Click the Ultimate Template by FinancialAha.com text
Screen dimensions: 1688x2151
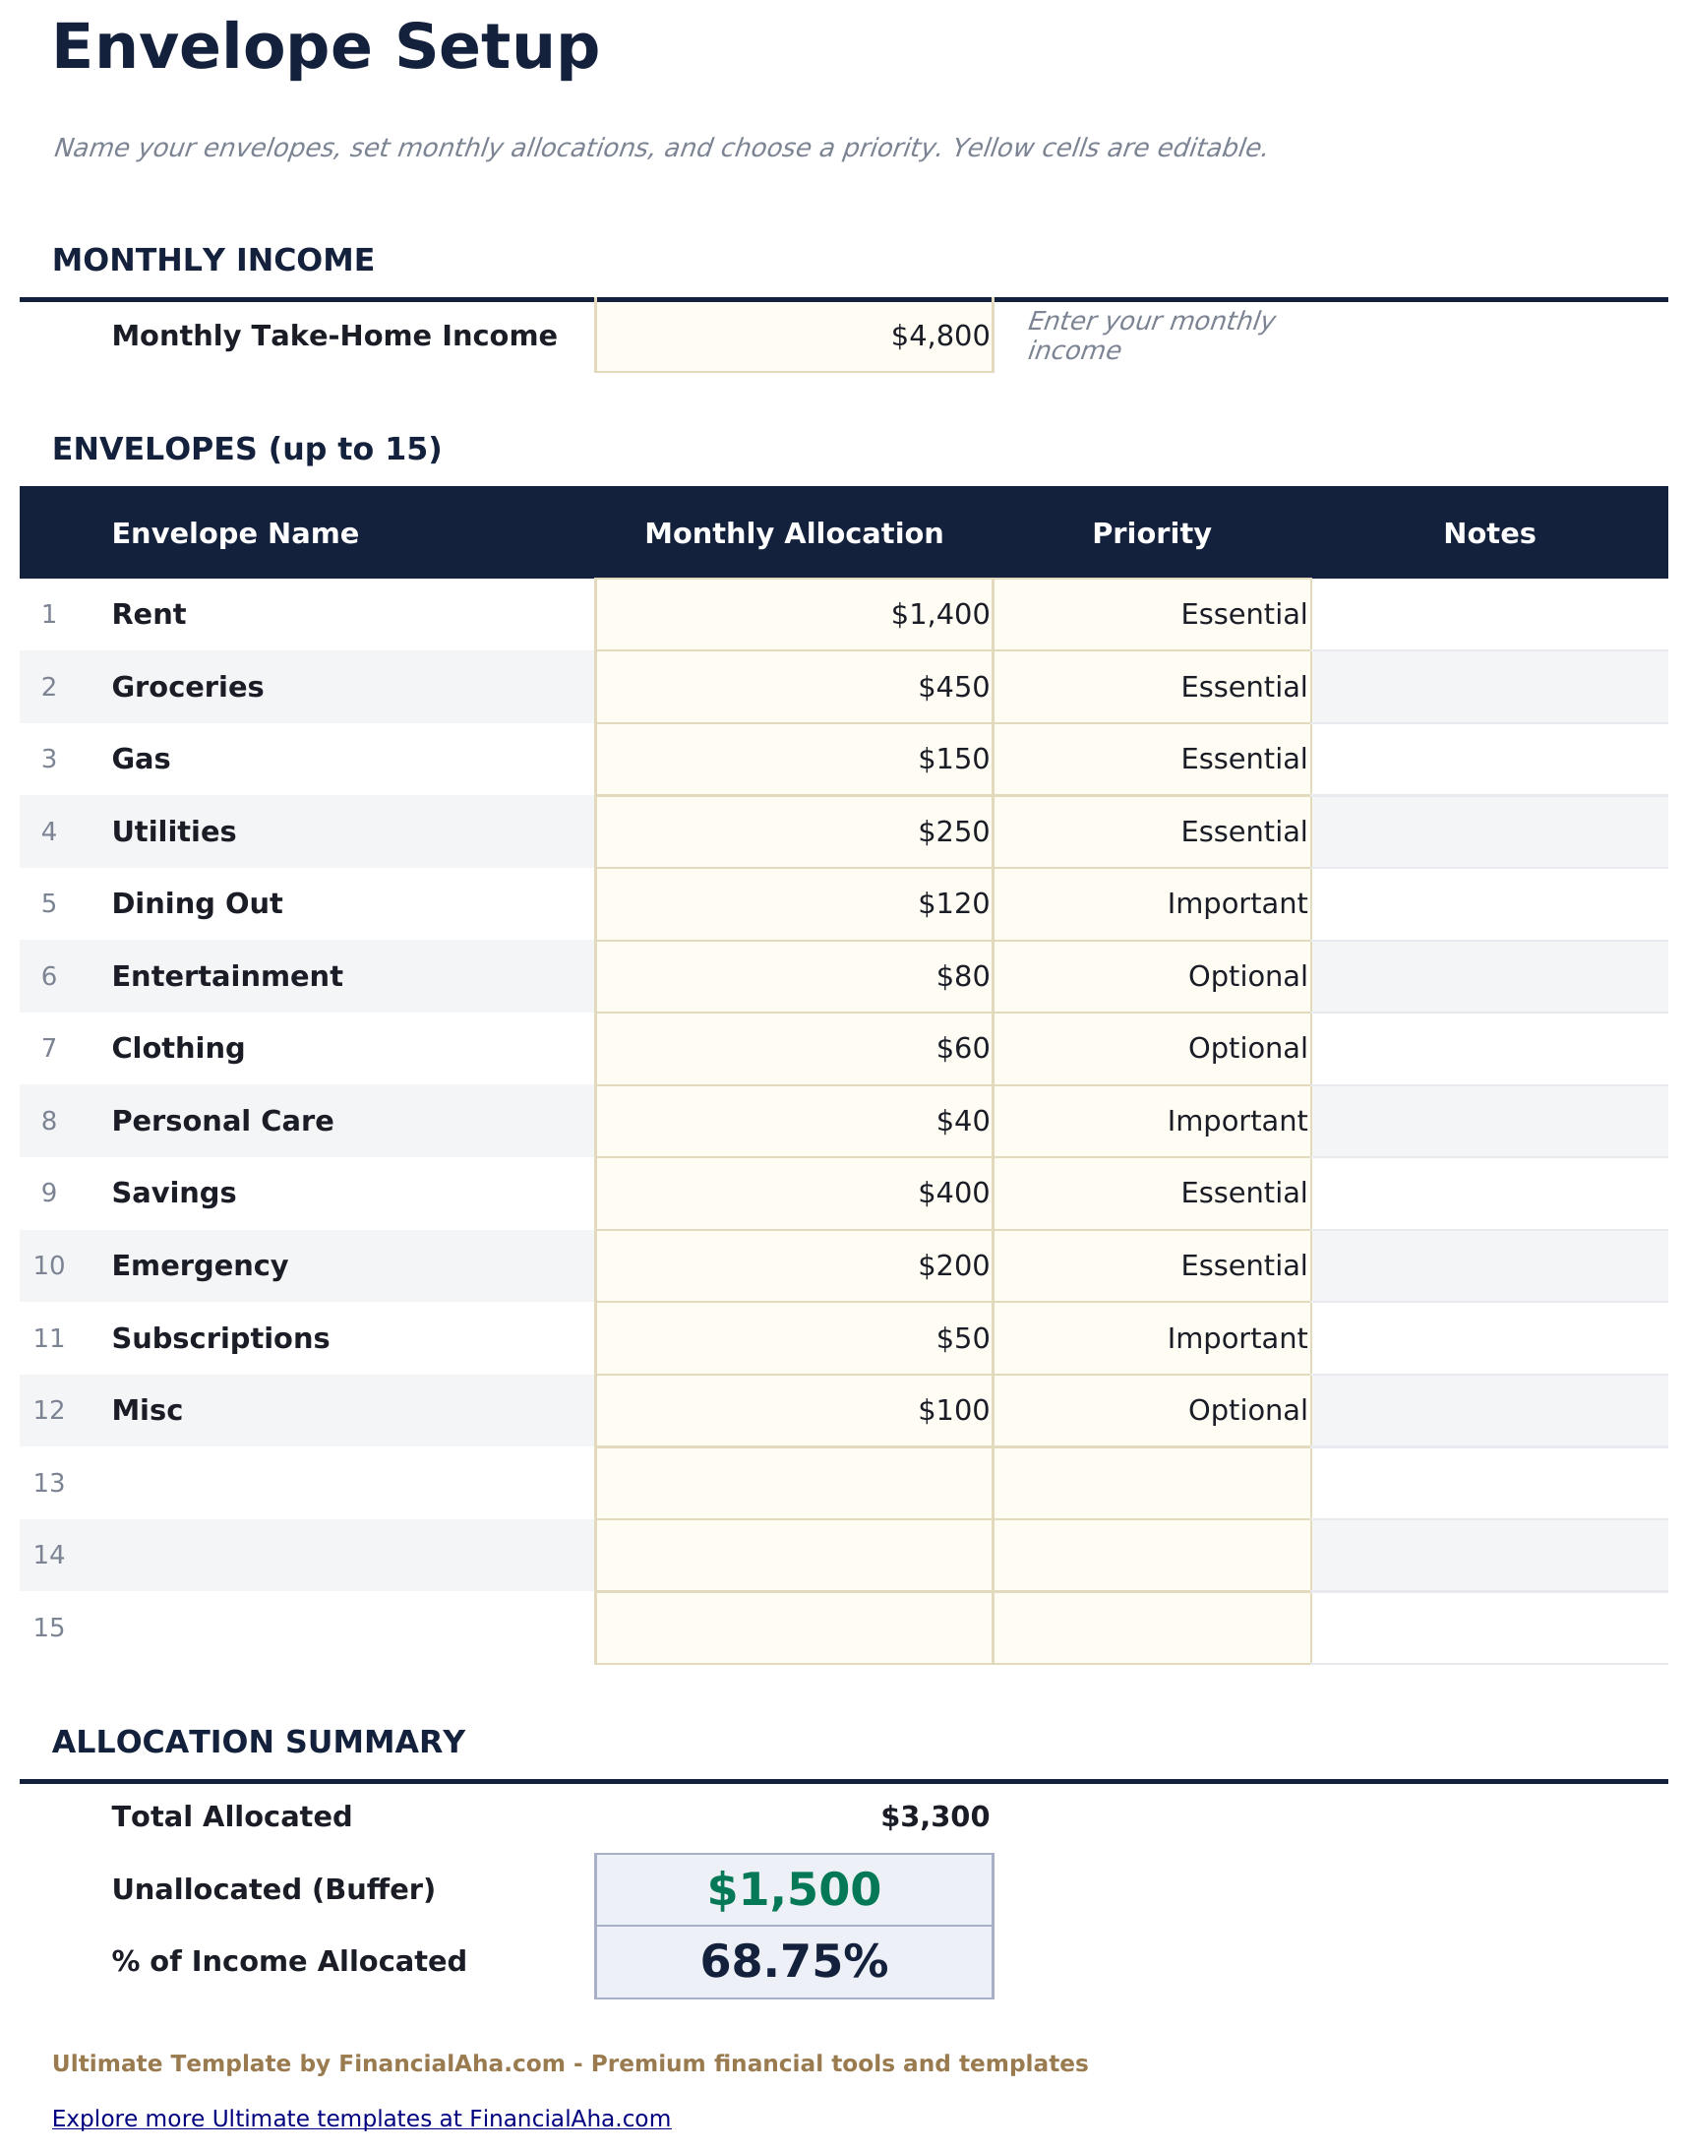tap(572, 2063)
